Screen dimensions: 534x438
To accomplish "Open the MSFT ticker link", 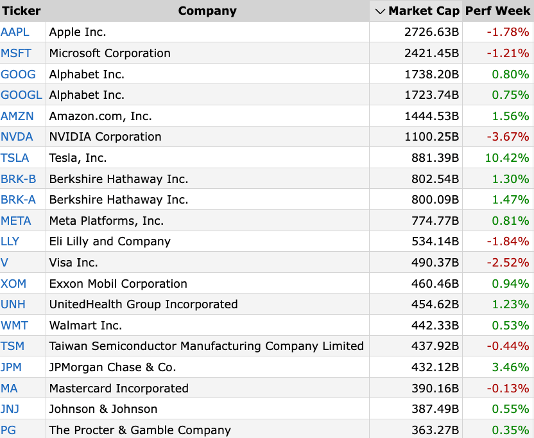I will coord(15,53).
